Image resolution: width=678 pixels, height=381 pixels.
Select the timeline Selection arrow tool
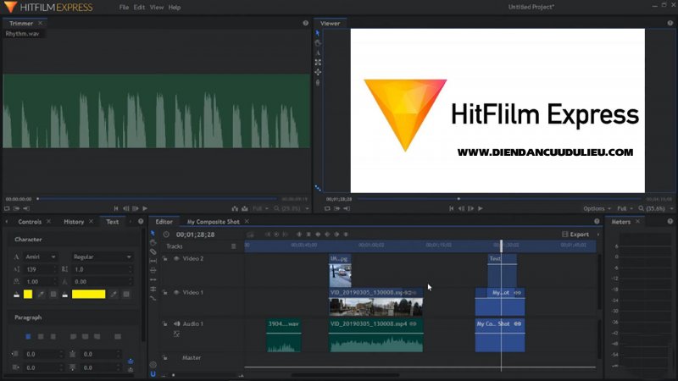pyautogui.click(x=153, y=234)
